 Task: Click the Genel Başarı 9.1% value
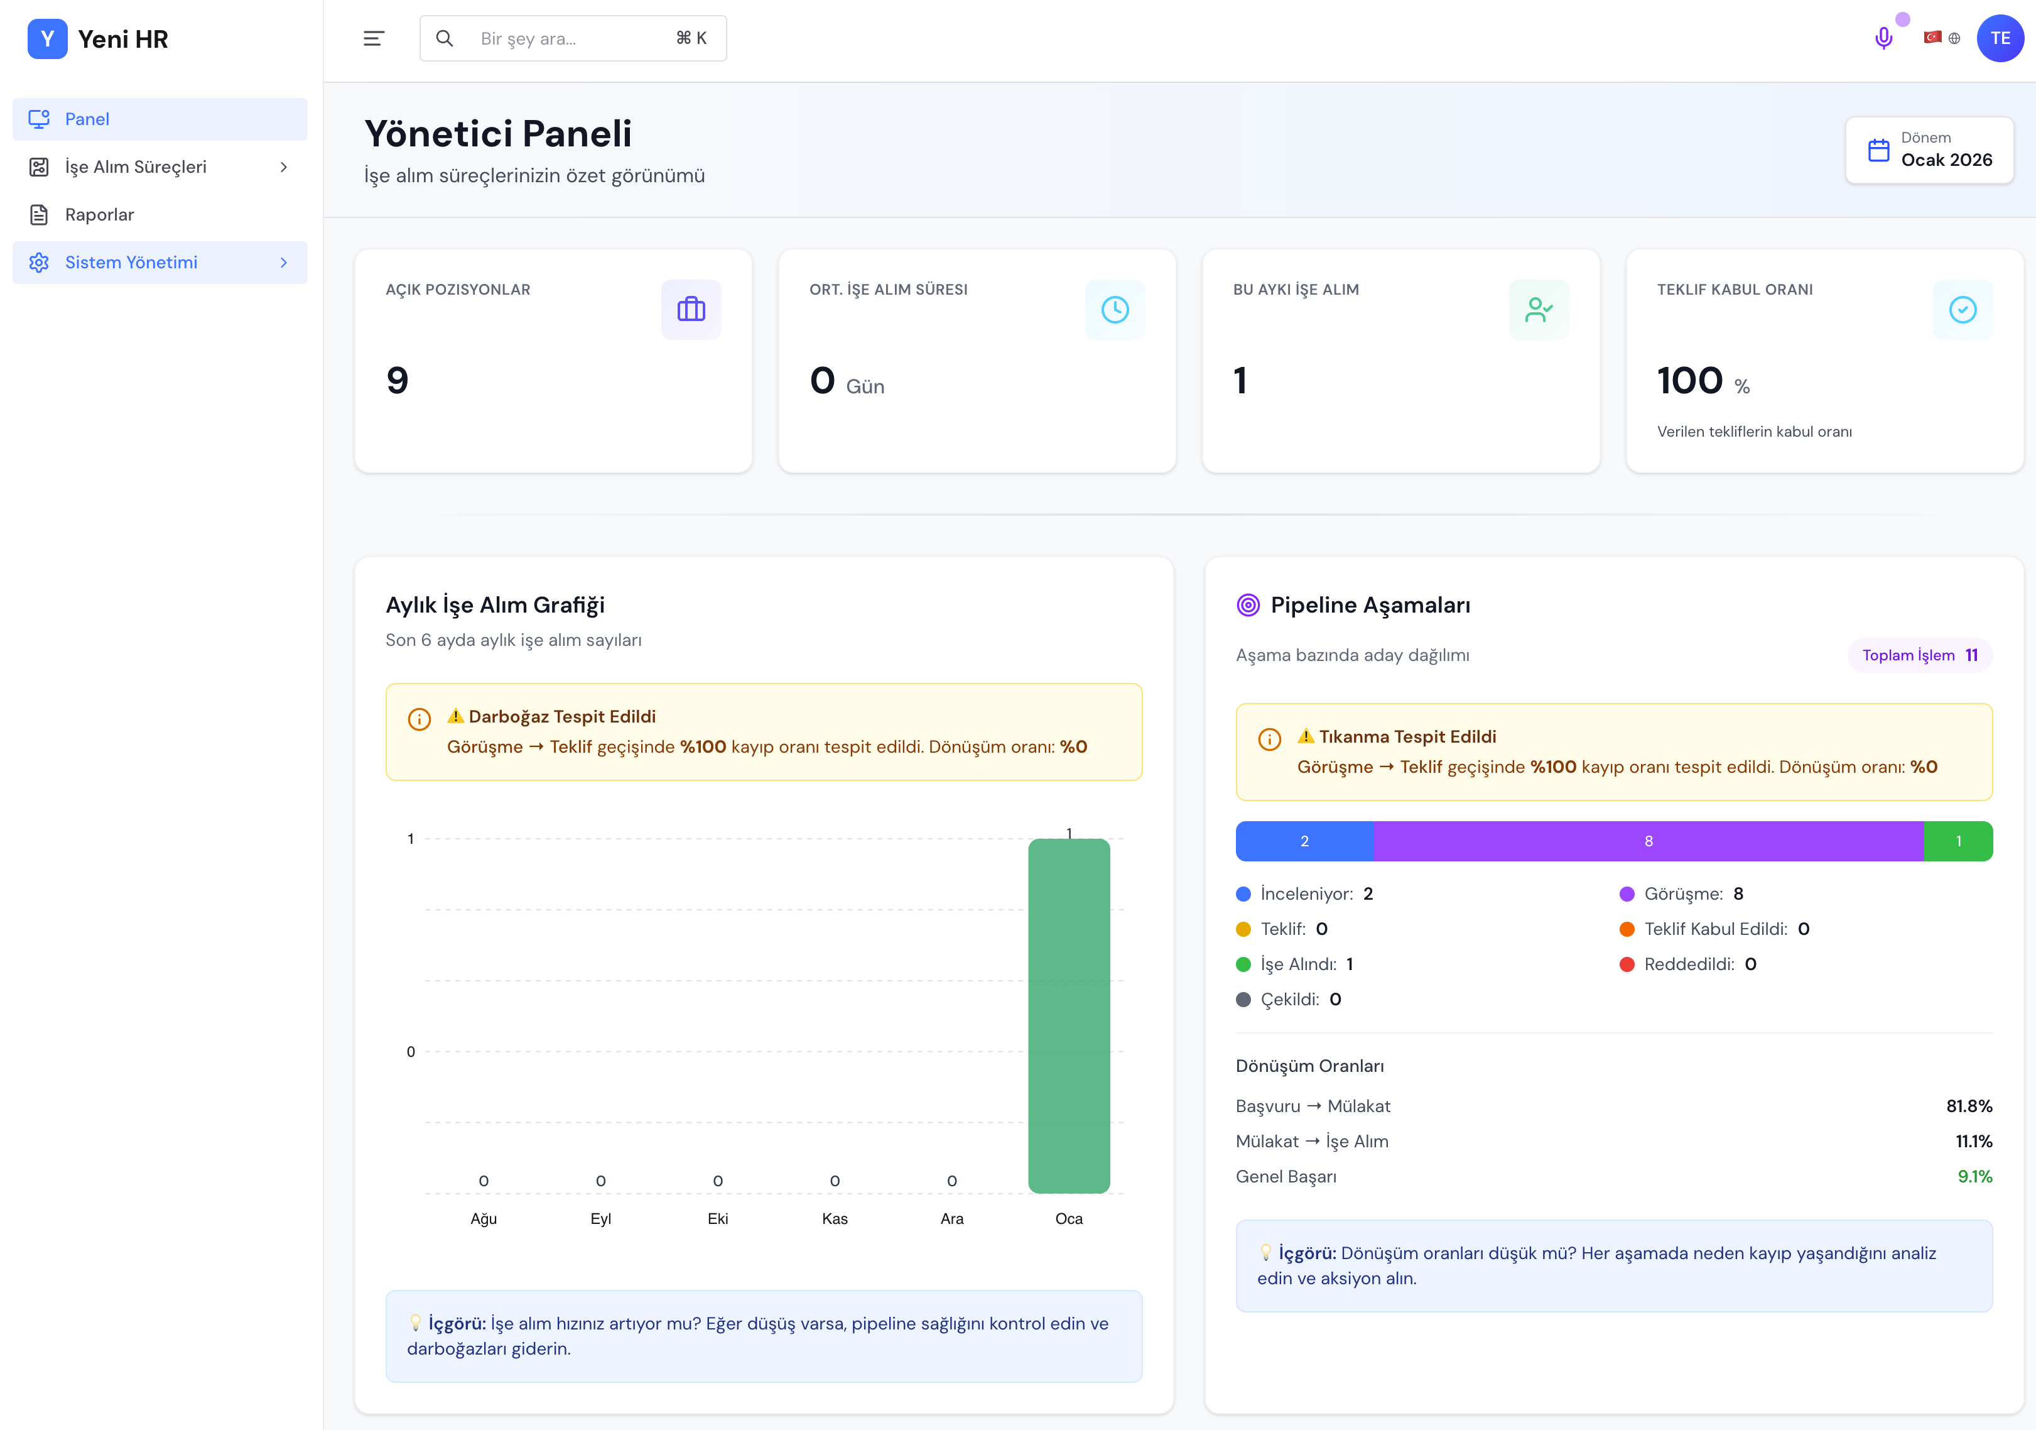(1975, 1176)
